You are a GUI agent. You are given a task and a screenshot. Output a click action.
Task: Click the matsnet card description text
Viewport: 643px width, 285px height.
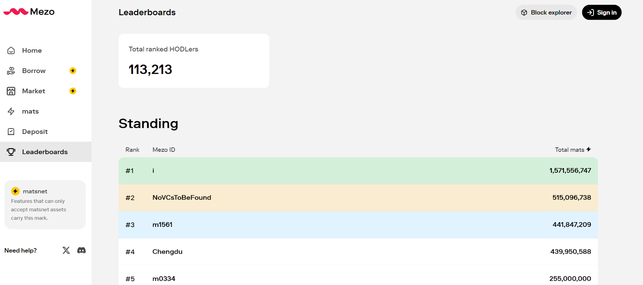click(38, 210)
